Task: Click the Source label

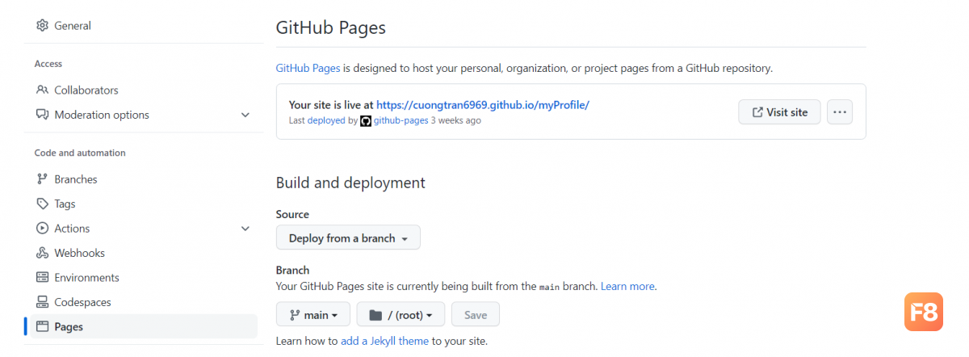Action: [292, 214]
